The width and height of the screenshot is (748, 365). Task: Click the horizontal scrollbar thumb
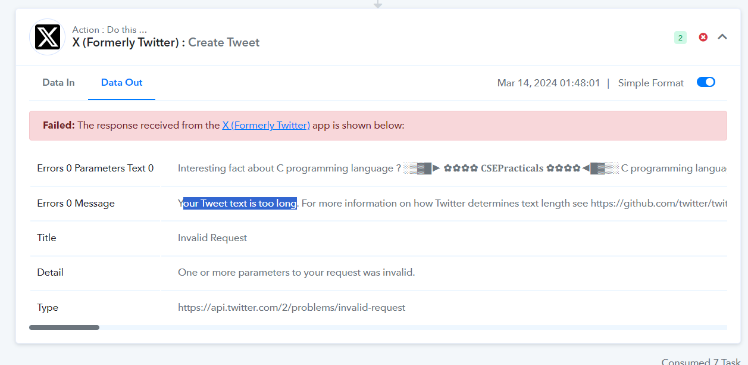tap(64, 327)
